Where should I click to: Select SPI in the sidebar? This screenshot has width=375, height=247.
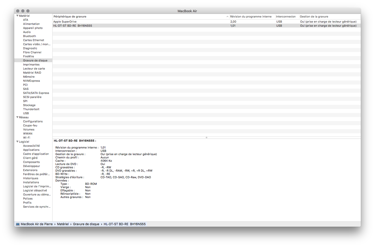(25, 101)
